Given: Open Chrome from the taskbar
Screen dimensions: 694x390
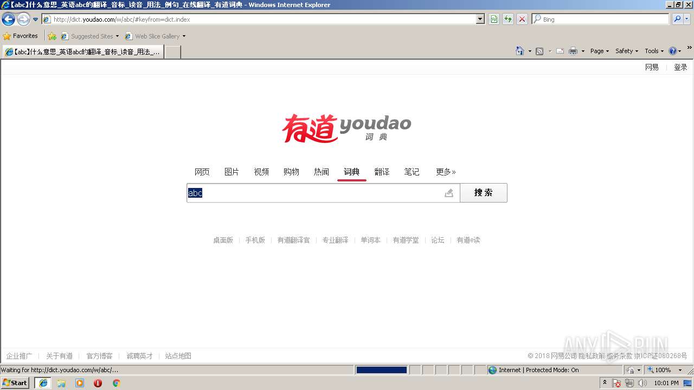Looking at the screenshot, I should 116,383.
